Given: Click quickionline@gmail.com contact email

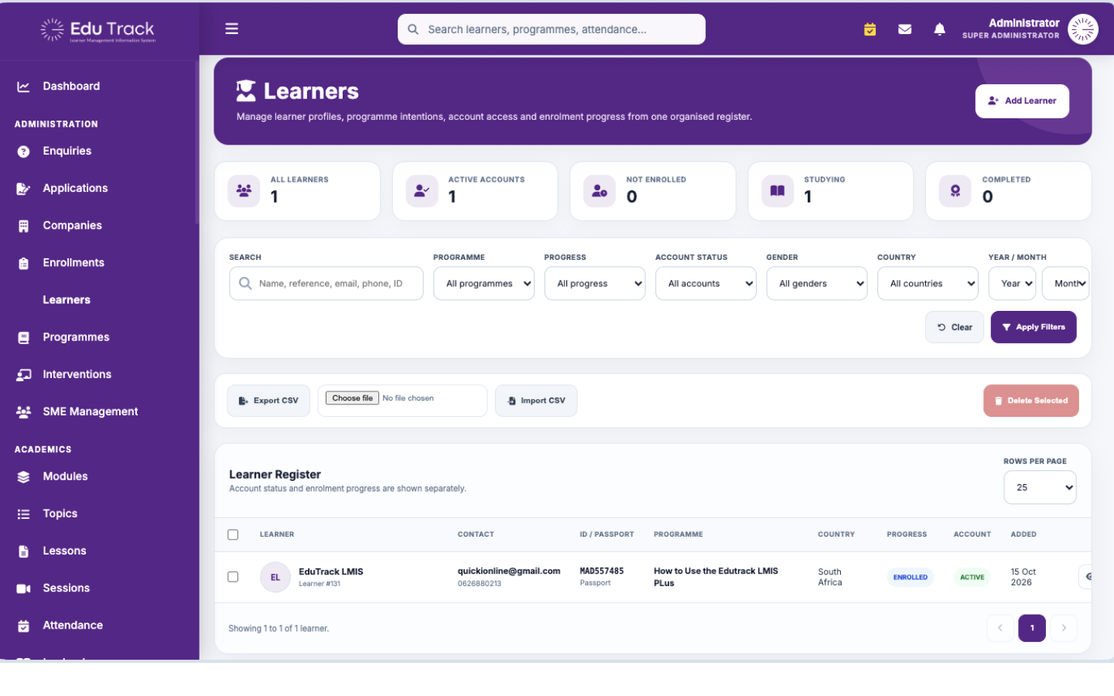Looking at the screenshot, I should [x=509, y=571].
